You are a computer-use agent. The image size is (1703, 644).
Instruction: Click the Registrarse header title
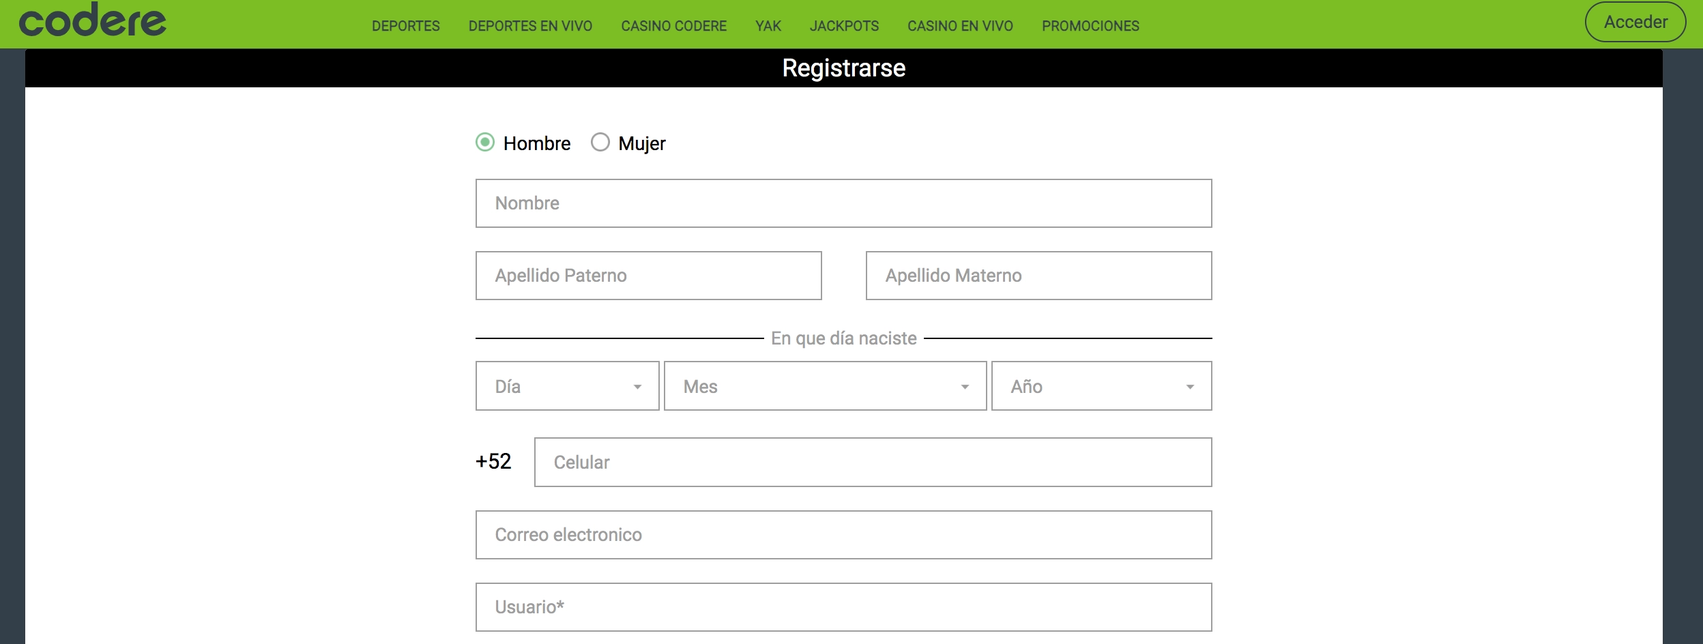click(x=843, y=68)
